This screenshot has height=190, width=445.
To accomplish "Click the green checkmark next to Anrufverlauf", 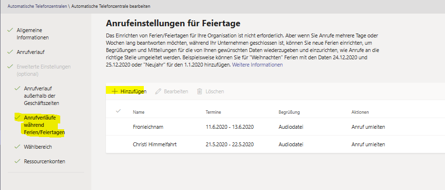I will 10,52.
